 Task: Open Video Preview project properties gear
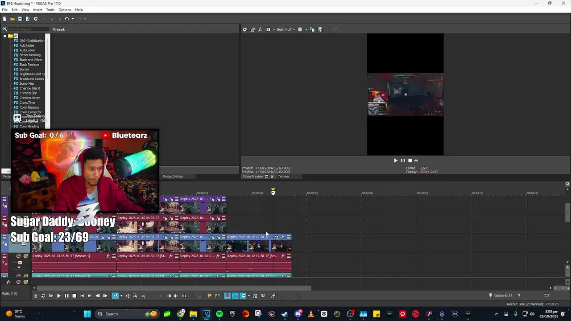pos(245,29)
